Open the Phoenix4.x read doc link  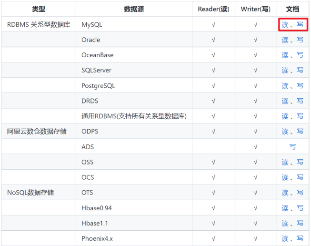pyautogui.click(x=285, y=238)
